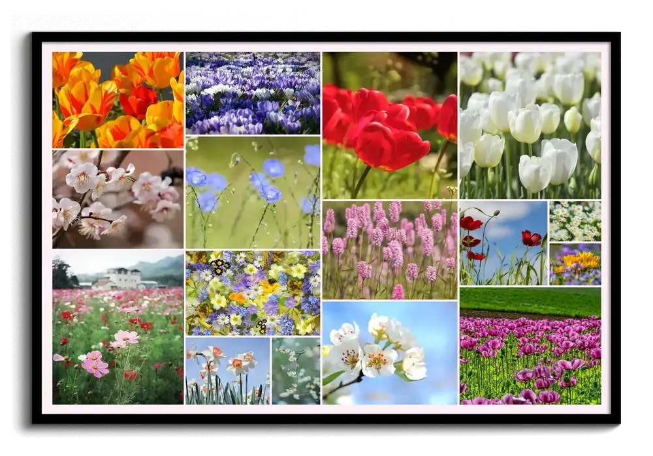Open the yellow flower on purple photo
653x456 pixels.
tap(575, 264)
